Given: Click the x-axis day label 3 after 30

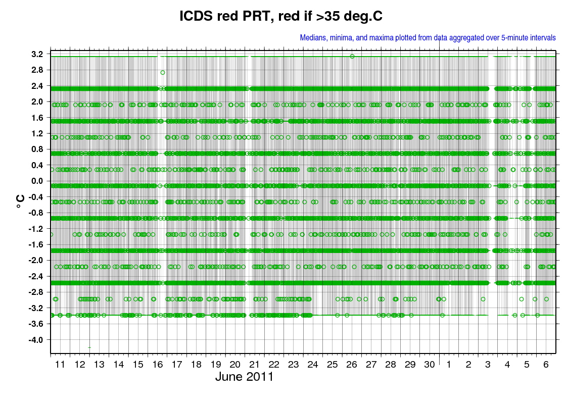Looking at the screenshot, I should tap(488, 365).
